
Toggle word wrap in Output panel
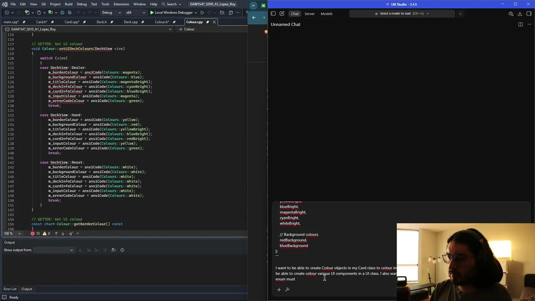tap(113, 250)
